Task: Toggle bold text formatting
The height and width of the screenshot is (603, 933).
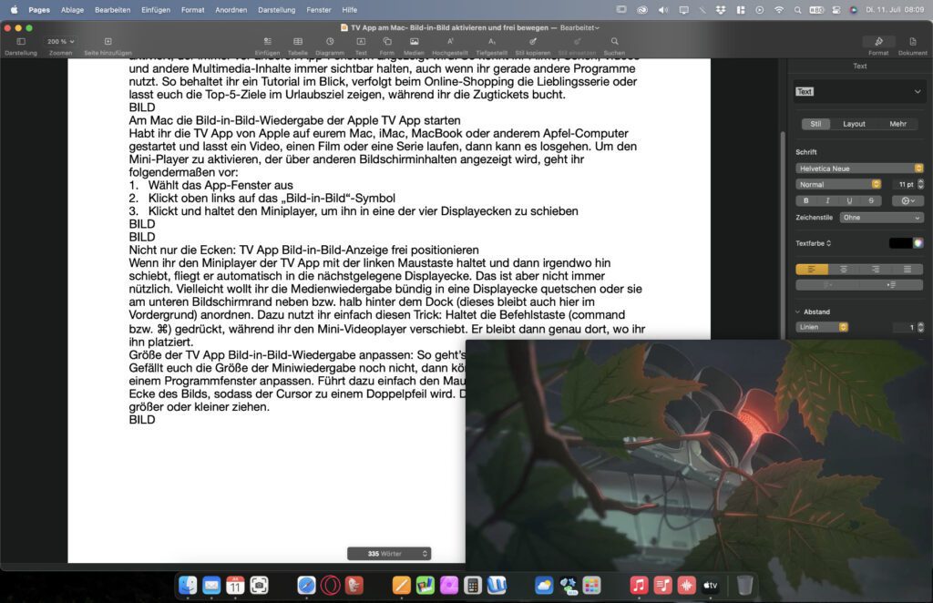Action: click(805, 200)
